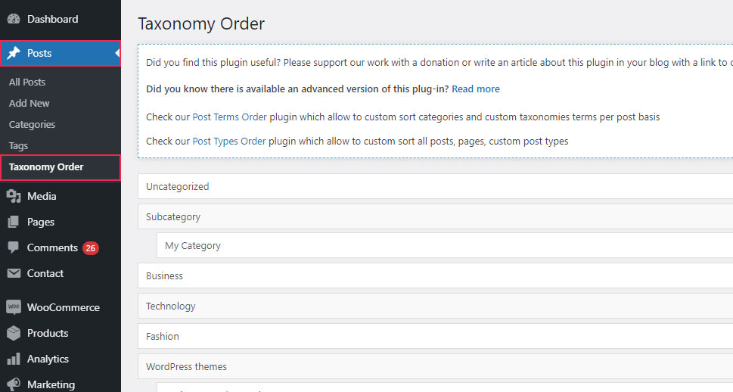
Task: Select Taxonomy Order in sidebar
Action: [46, 166]
